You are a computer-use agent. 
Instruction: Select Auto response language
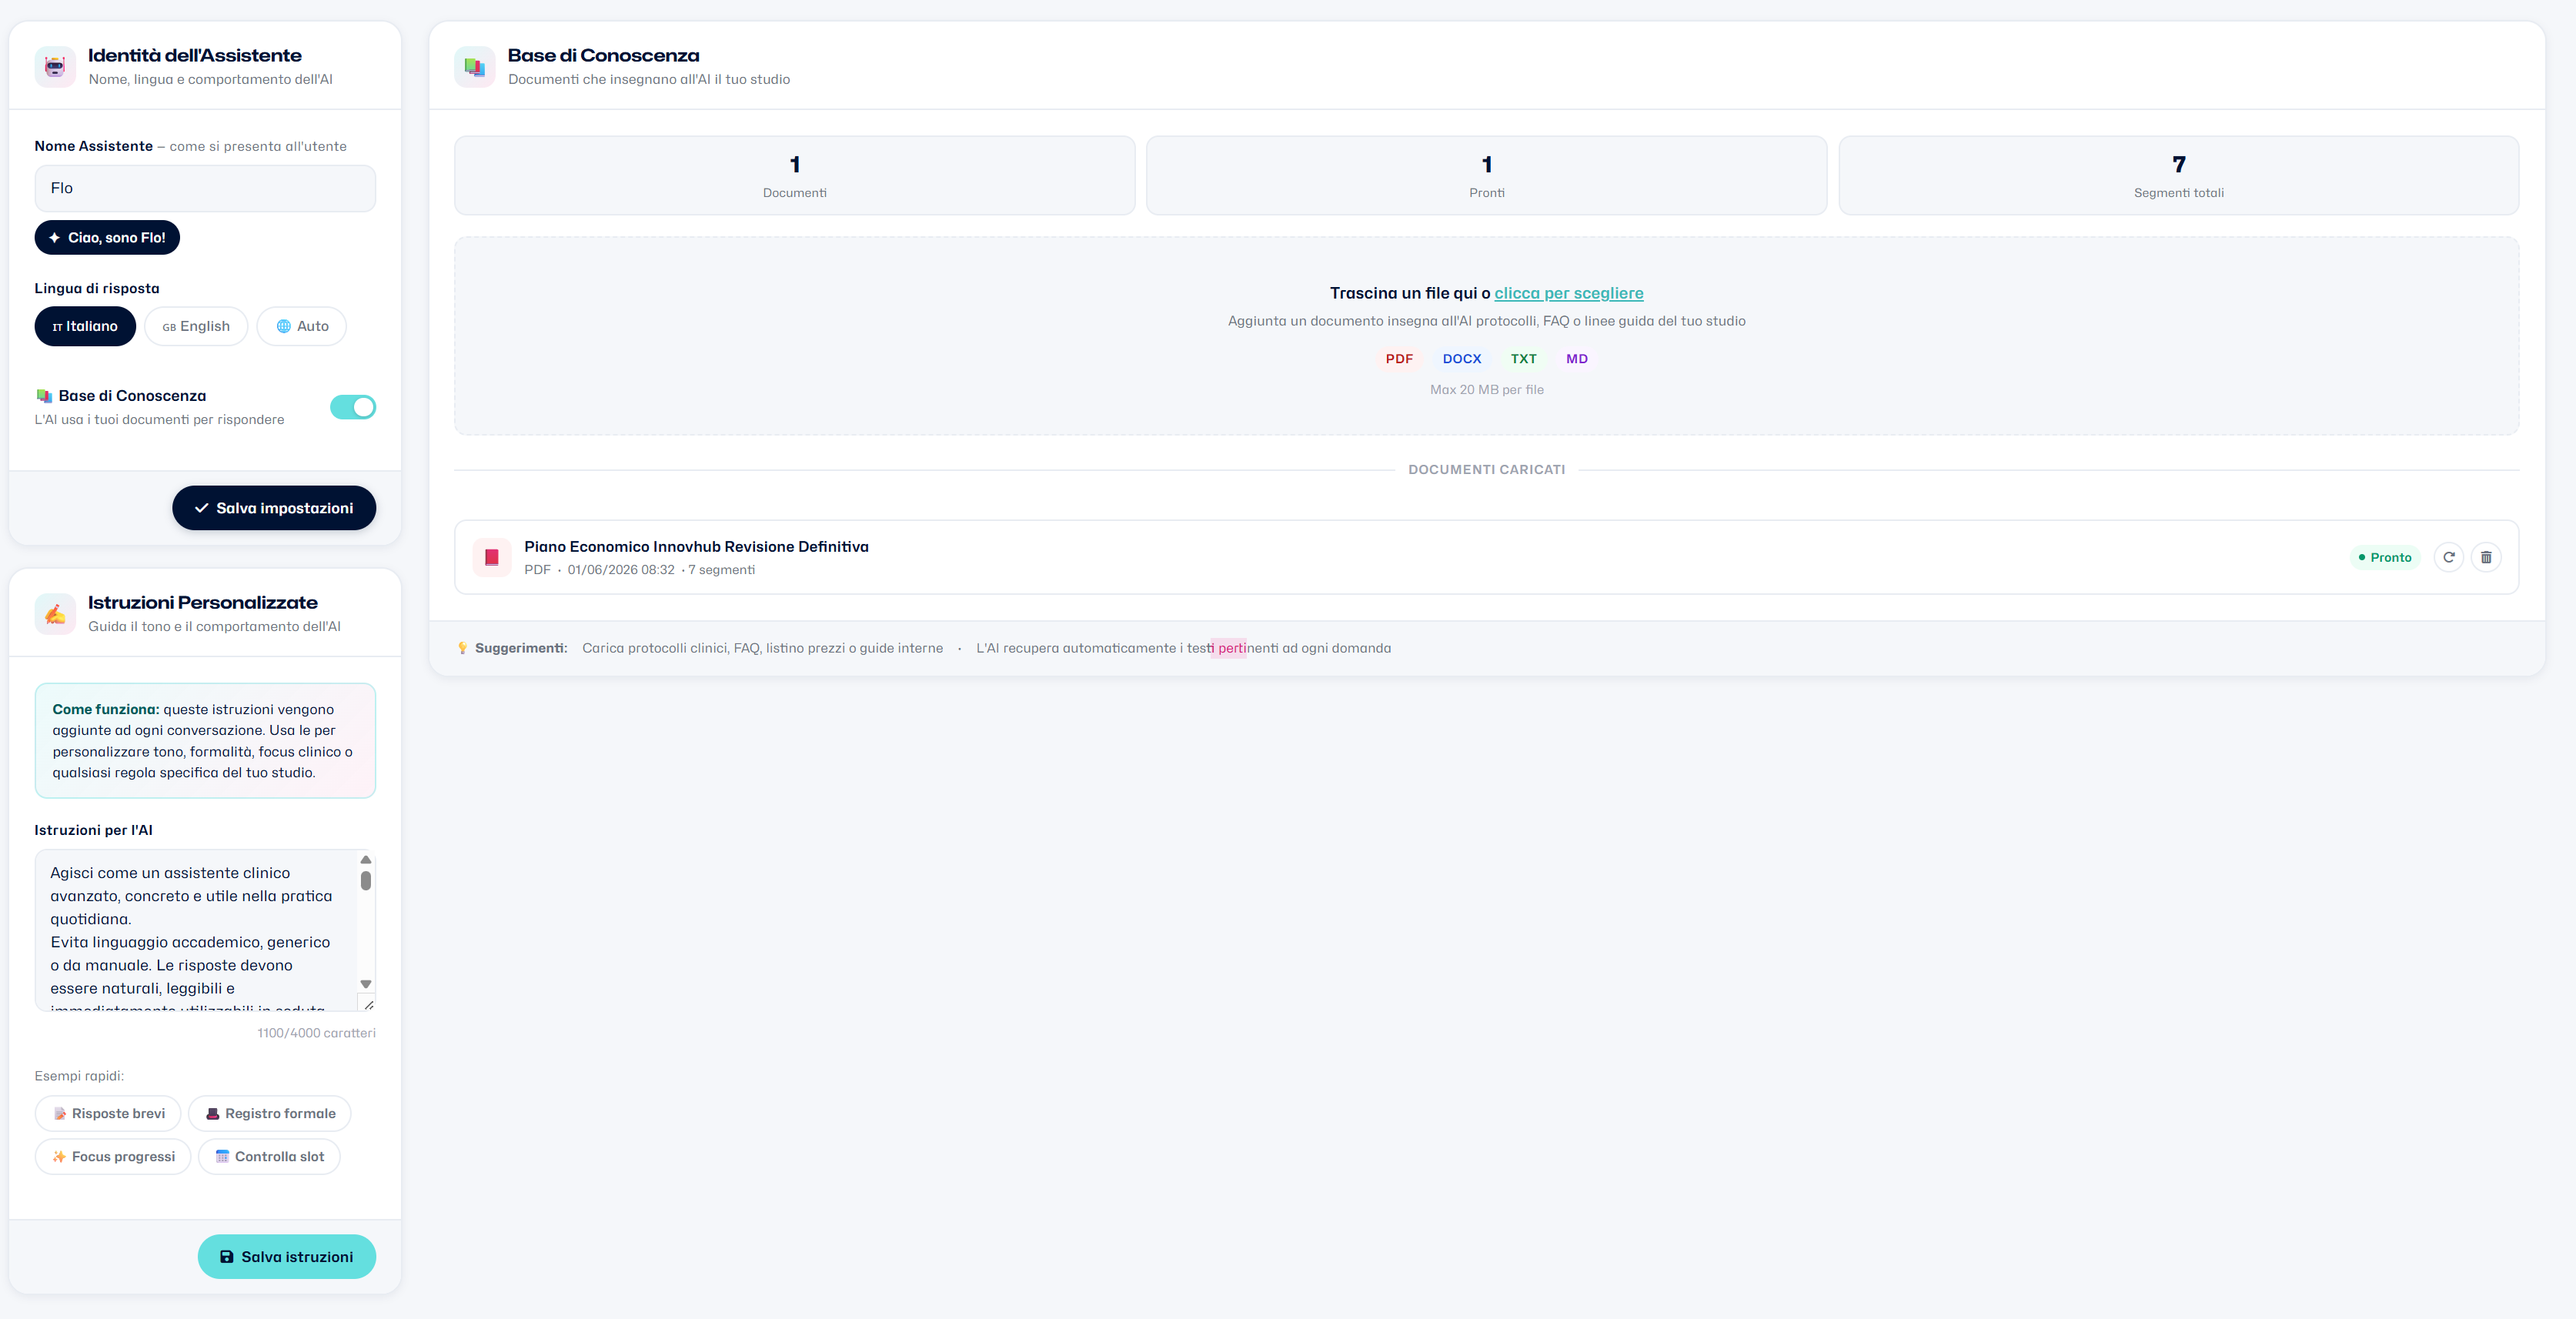302,326
